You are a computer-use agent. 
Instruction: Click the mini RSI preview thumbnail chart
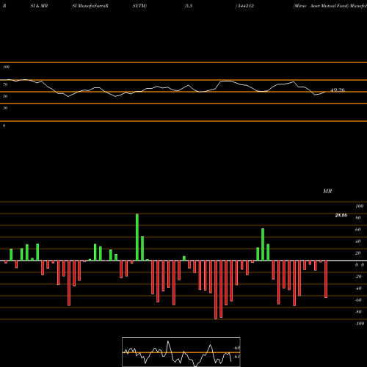click(x=181, y=352)
